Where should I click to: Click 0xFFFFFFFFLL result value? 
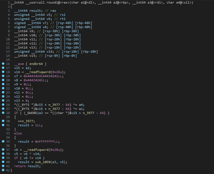(47, 142)
